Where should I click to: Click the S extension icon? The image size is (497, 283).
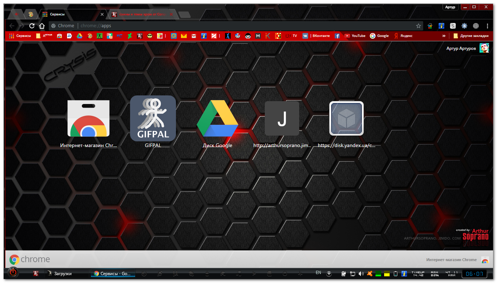pyautogui.click(x=453, y=26)
